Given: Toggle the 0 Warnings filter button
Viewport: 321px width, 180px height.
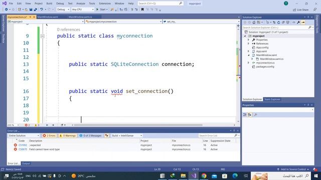Looking at the screenshot, I should coord(68,135).
